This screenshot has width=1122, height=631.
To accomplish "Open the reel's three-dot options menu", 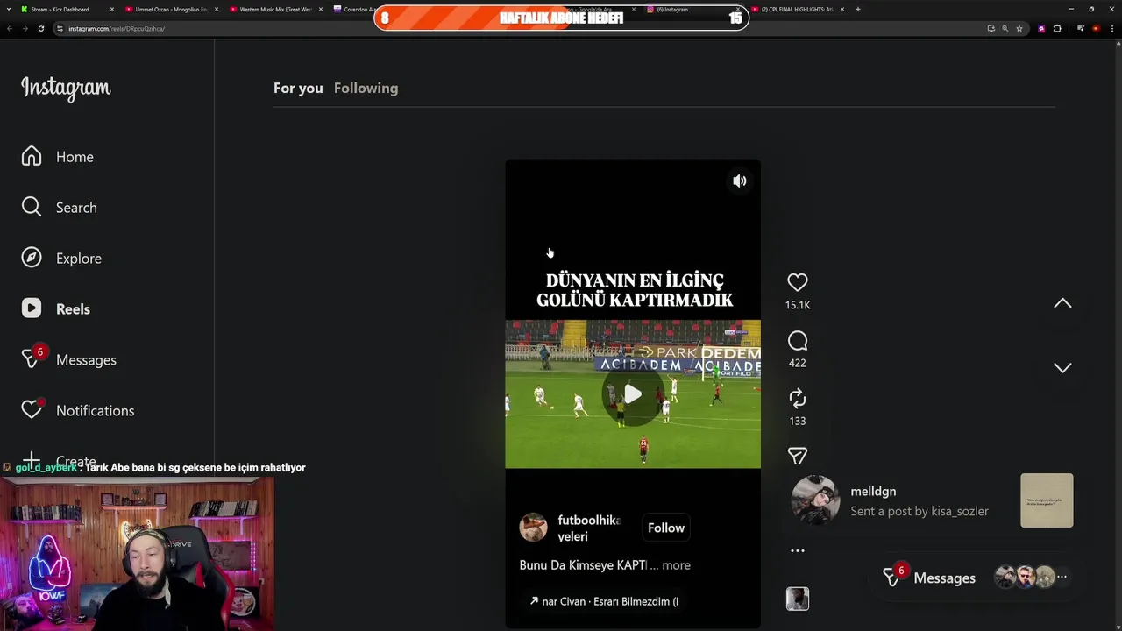I will point(797,551).
